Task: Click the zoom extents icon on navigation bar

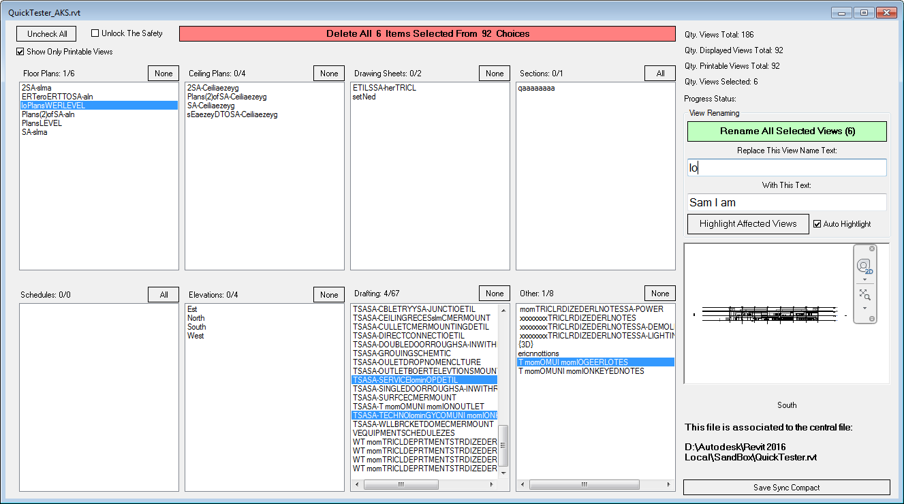Action: (864, 294)
